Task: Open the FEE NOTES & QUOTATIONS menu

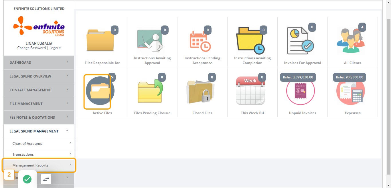Action: point(39,117)
